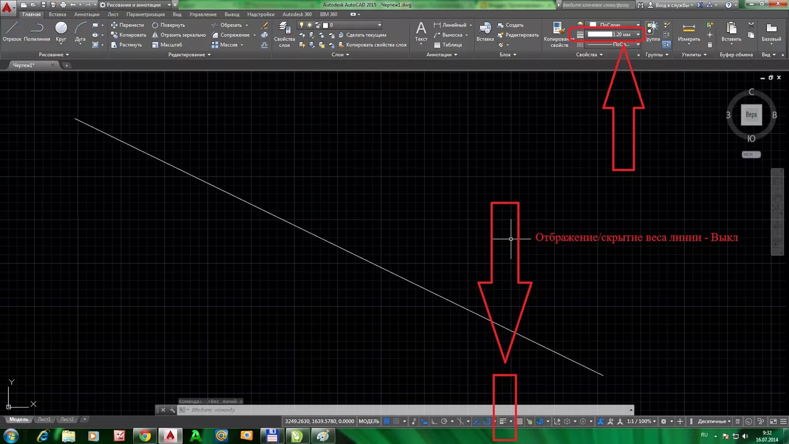Click the Save icon in quick access toolbar

click(43, 4)
